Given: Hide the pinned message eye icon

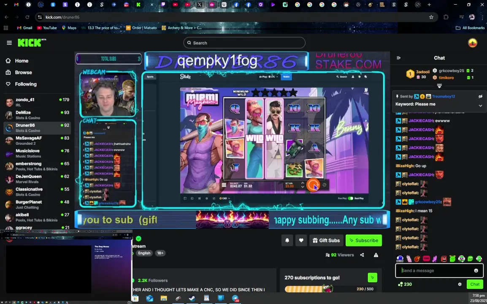Looking at the screenshot, I should (x=480, y=96).
